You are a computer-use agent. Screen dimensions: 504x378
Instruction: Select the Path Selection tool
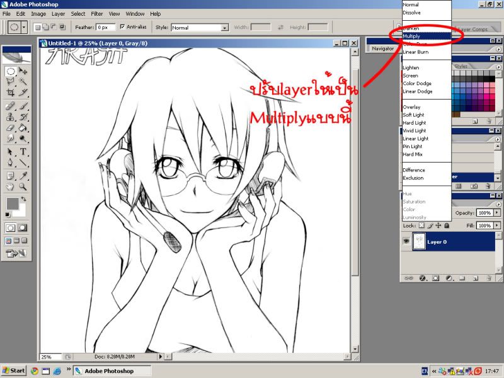click(x=11, y=151)
